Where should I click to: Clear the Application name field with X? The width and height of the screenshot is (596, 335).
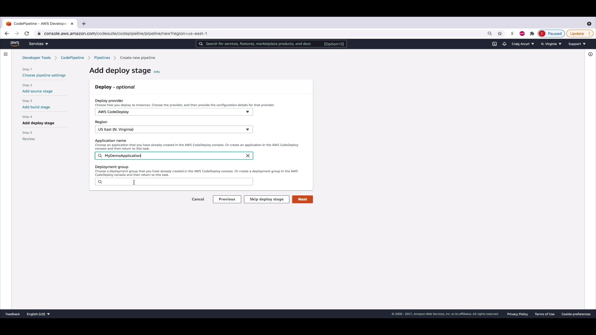point(248,156)
